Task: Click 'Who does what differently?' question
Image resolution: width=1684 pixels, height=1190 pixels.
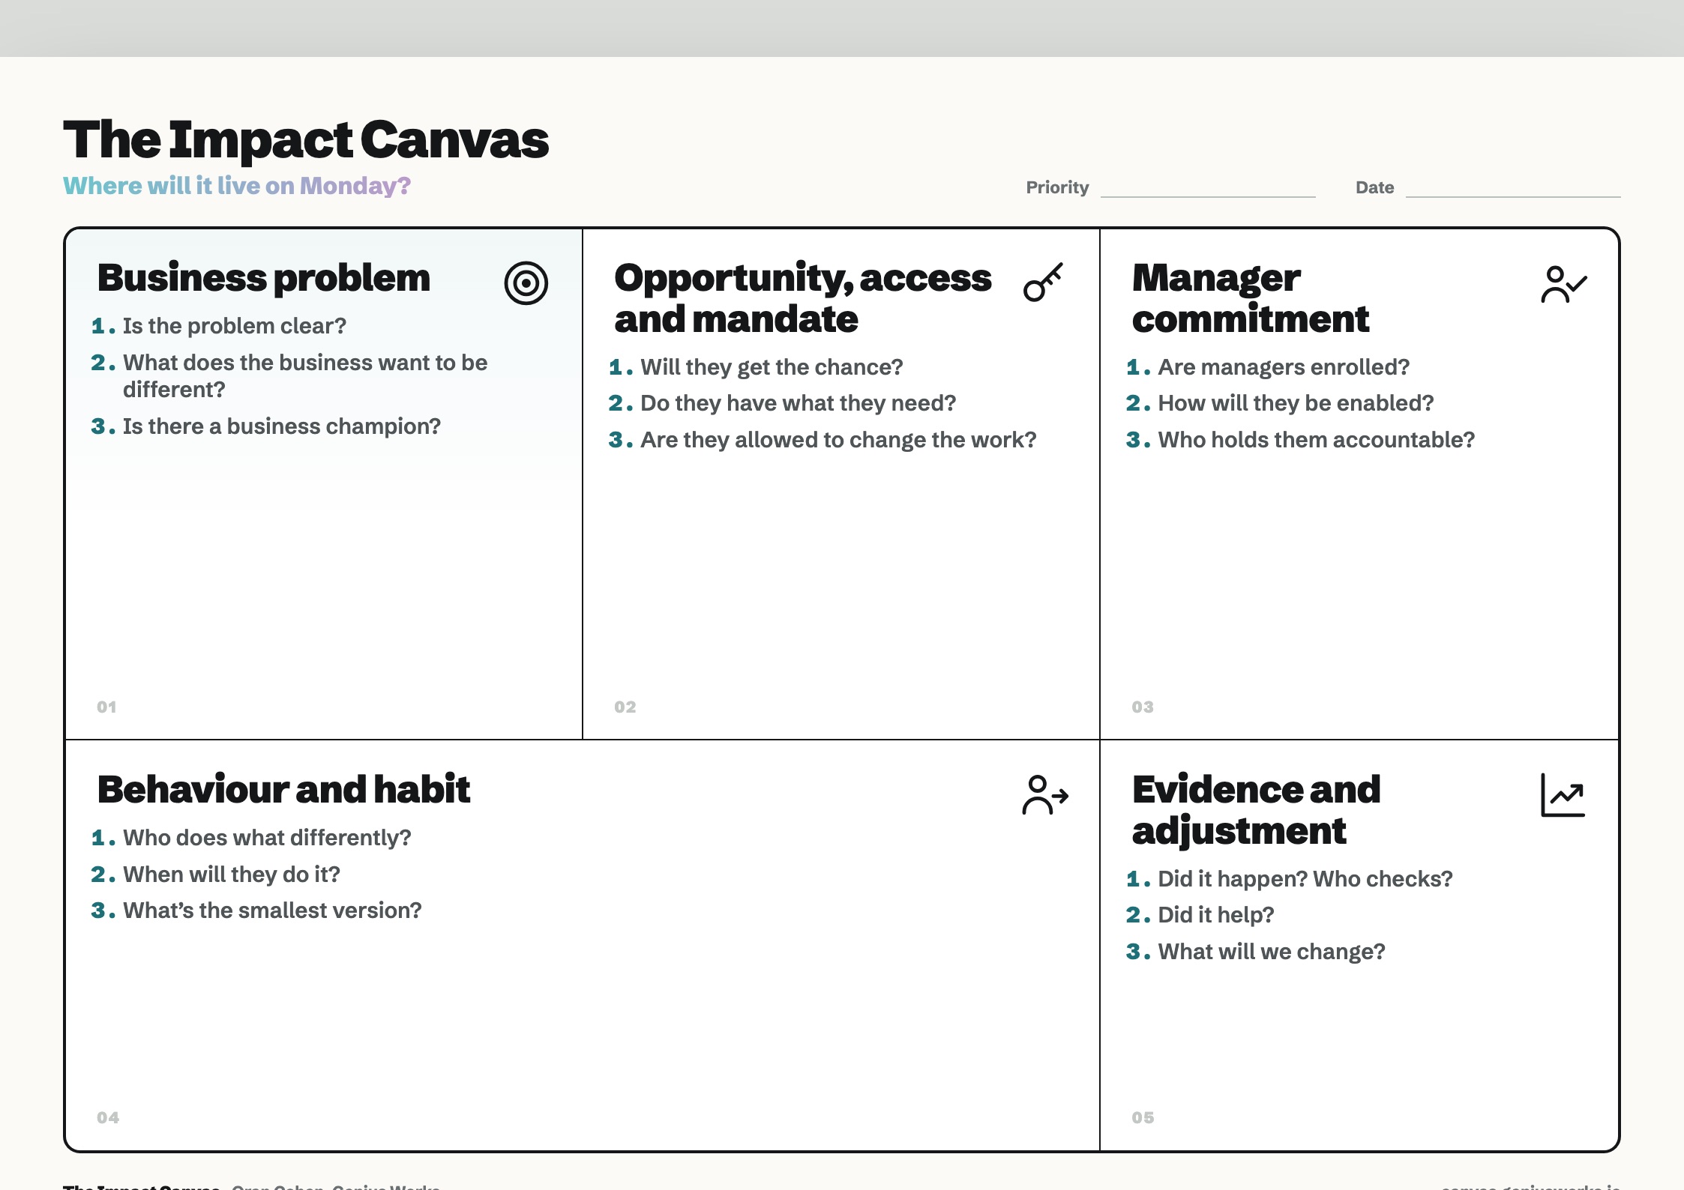Action: (x=267, y=838)
